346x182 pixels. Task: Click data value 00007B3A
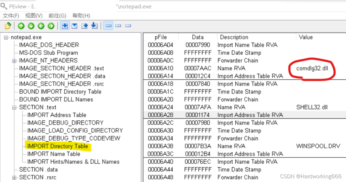point(198,146)
